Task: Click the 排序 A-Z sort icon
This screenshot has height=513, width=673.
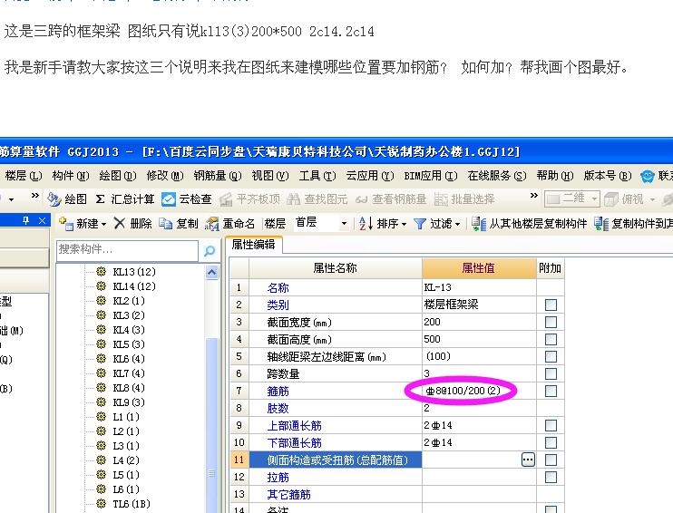Action: [366, 224]
